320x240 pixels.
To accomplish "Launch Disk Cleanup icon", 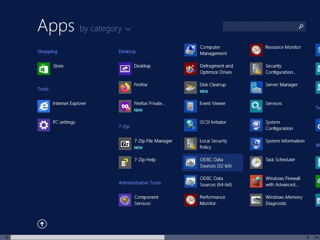I will [x=191, y=87].
